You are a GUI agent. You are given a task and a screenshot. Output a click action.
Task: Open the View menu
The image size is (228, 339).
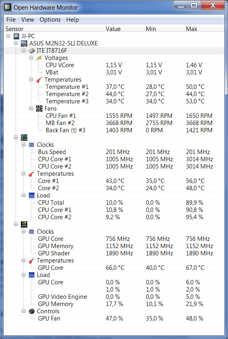28,20
